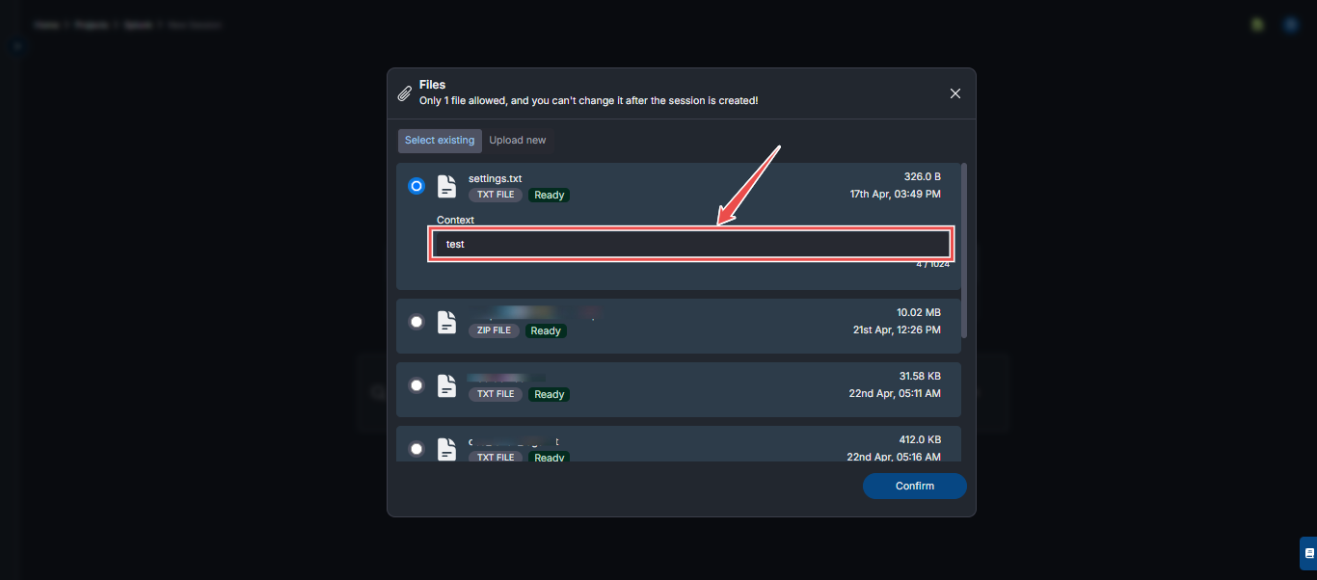
Task: Select the radio button for the 412.0 KB file
Action: [416, 448]
